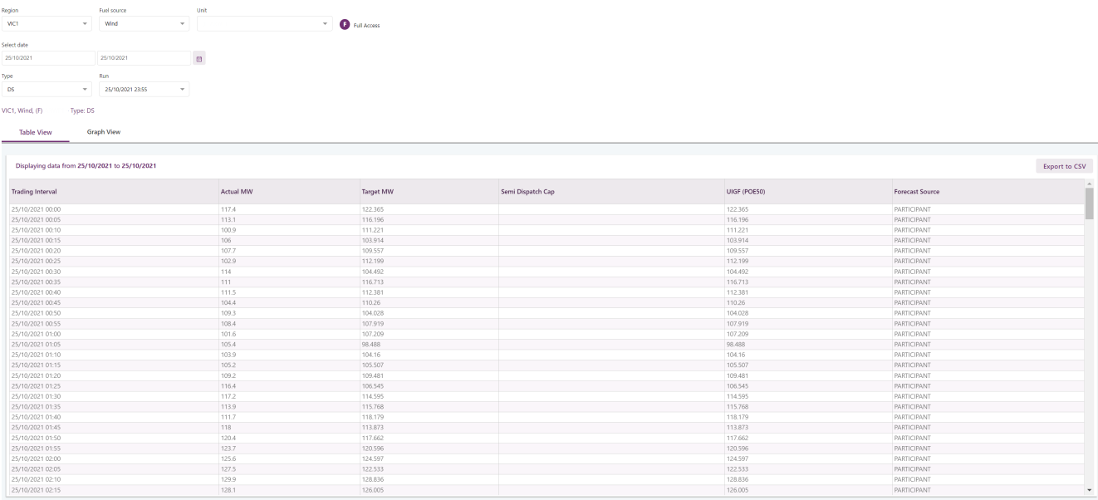Expand the Region dropdown showing VIC1
This screenshot has width=1098, height=500.
point(47,23)
